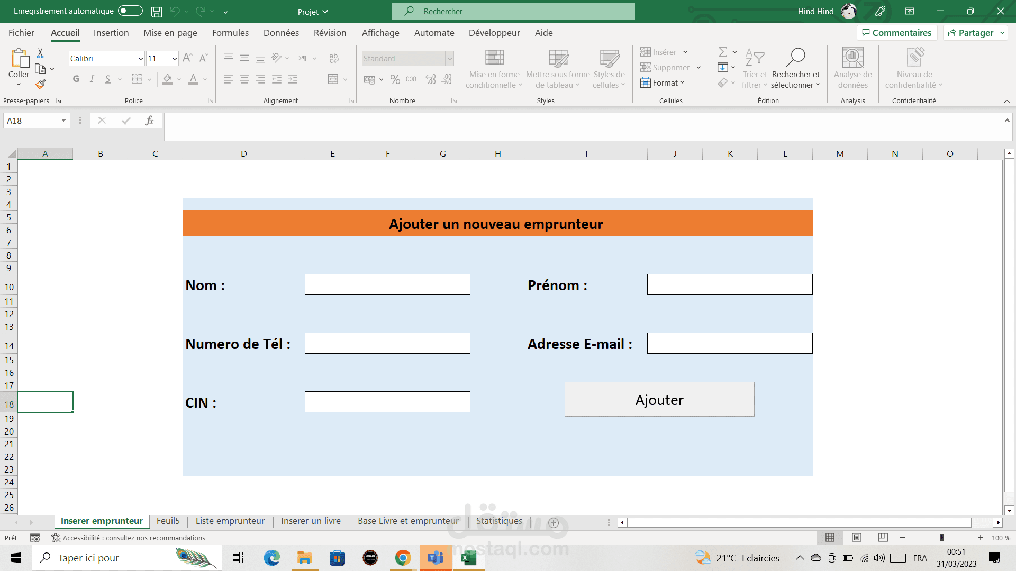This screenshot has width=1016, height=571.
Task: Open the Excel icon in the taskbar
Action: (x=468, y=558)
